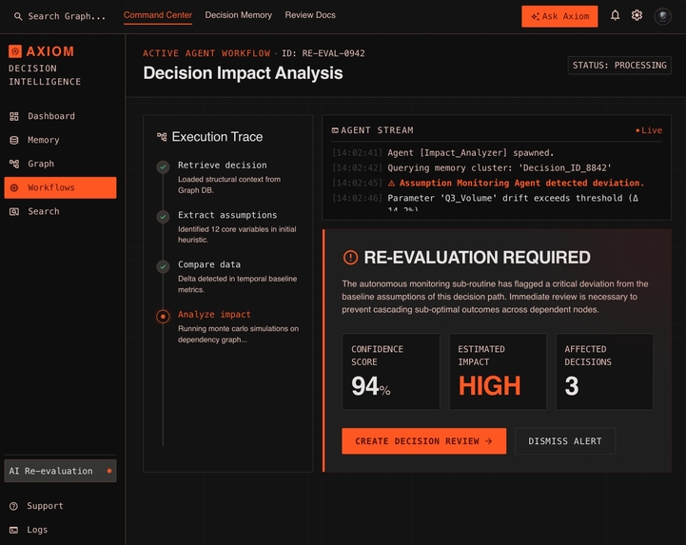
Task: Click the STATUS: PROCESSING badge
Action: (619, 66)
